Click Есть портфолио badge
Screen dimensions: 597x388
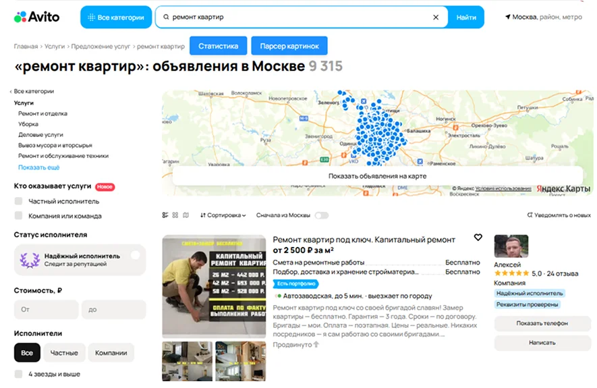pos(296,283)
